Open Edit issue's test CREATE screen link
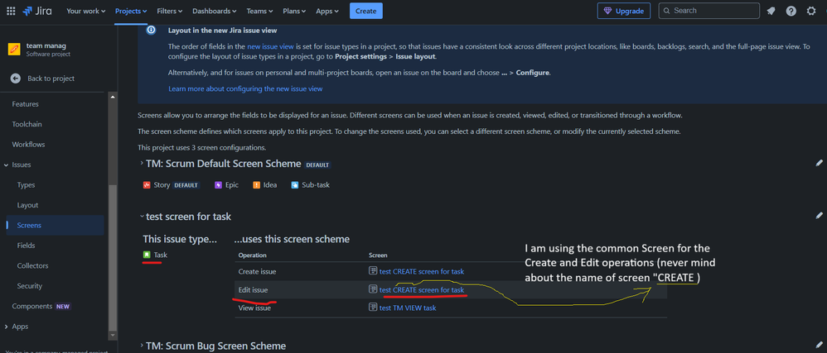Image resolution: width=827 pixels, height=353 pixels. (422, 289)
